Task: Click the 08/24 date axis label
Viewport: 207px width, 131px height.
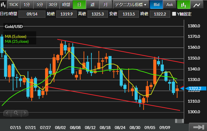Action: (x=120, y=128)
